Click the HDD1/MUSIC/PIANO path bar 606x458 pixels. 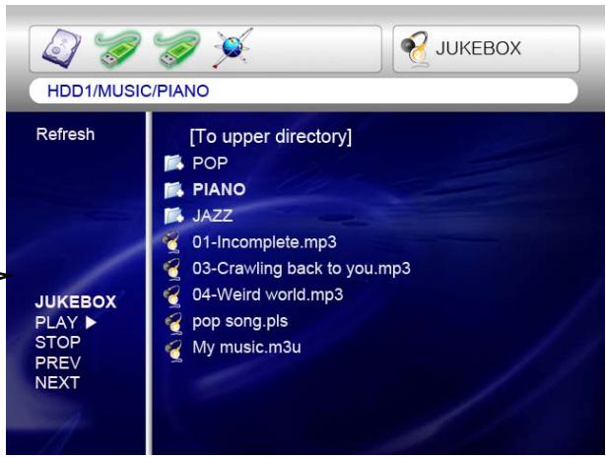(x=303, y=91)
